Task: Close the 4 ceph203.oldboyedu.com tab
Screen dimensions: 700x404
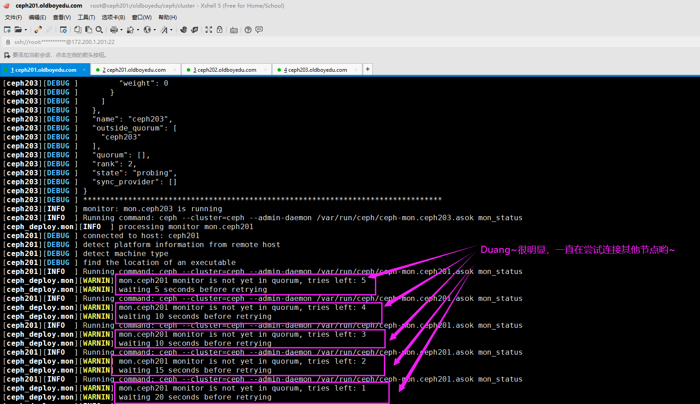Action: [356, 70]
